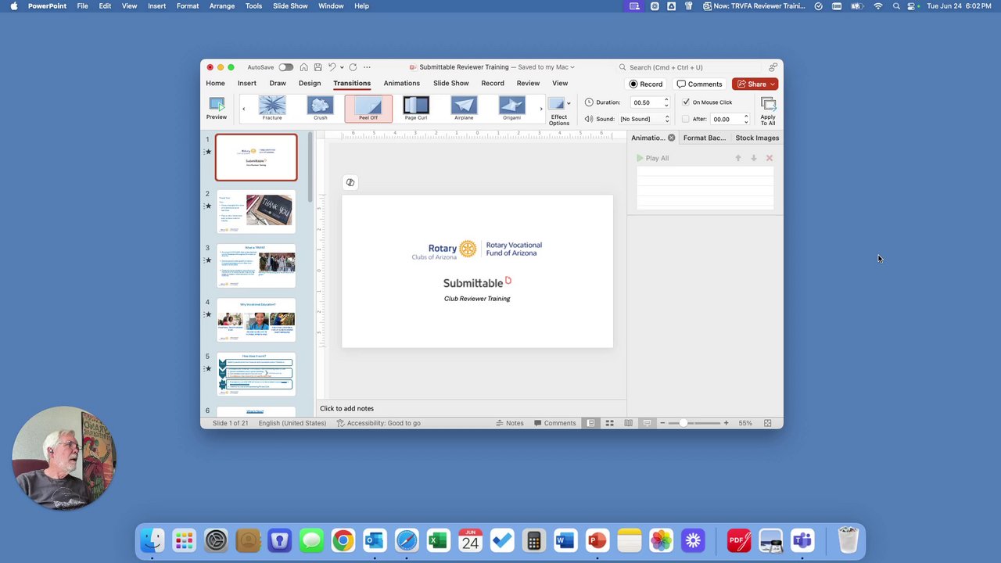The width and height of the screenshot is (1001, 563).
Task: Click the Designer icon above the slide
Action: click(350, 182)
